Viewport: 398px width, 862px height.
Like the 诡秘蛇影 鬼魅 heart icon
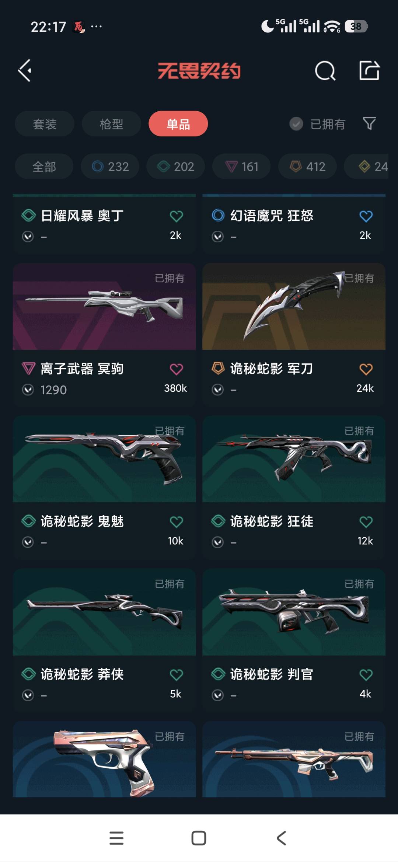coord(176,521)
